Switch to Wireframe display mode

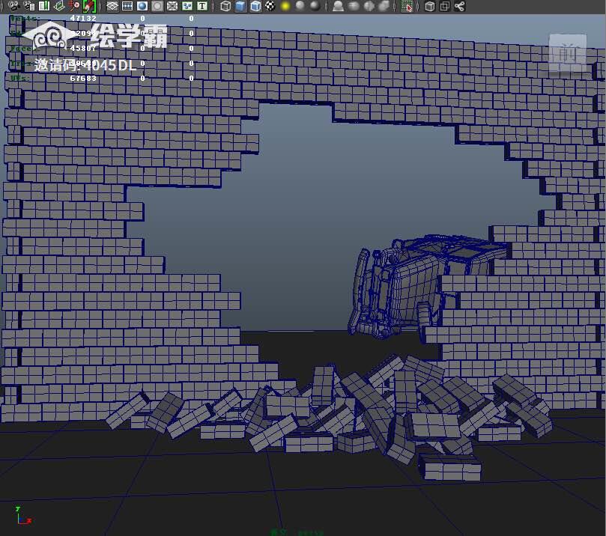225,6
